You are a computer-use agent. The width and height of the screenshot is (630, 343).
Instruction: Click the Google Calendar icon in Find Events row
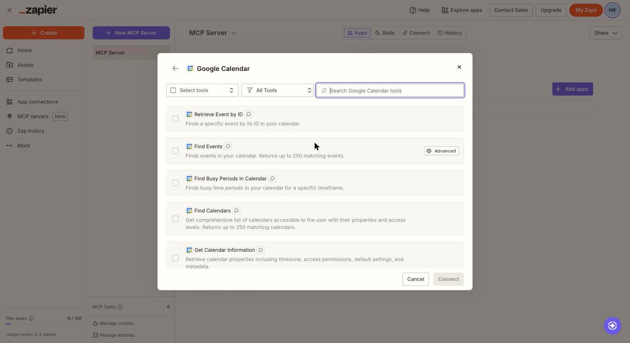click(189, 147)
